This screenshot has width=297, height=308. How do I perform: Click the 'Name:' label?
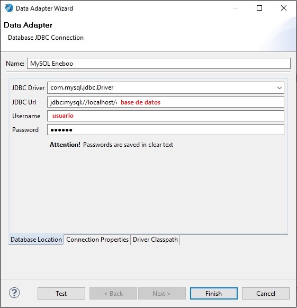pos(15,64)
